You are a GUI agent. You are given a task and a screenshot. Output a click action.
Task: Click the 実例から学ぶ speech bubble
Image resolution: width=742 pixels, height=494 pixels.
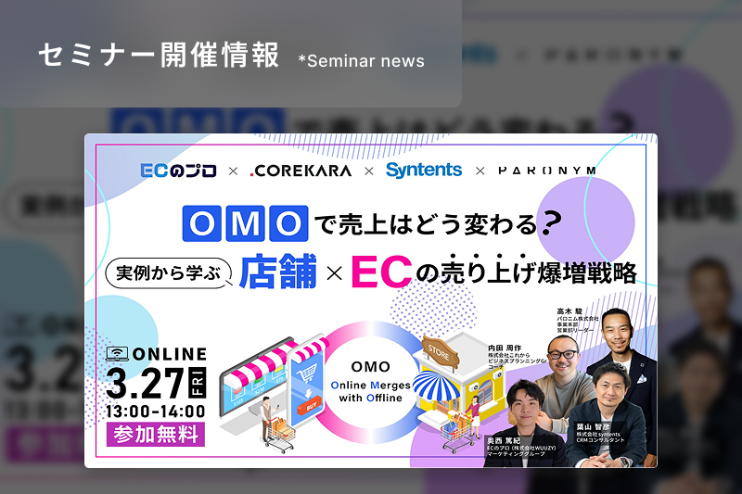coord(169,273)
